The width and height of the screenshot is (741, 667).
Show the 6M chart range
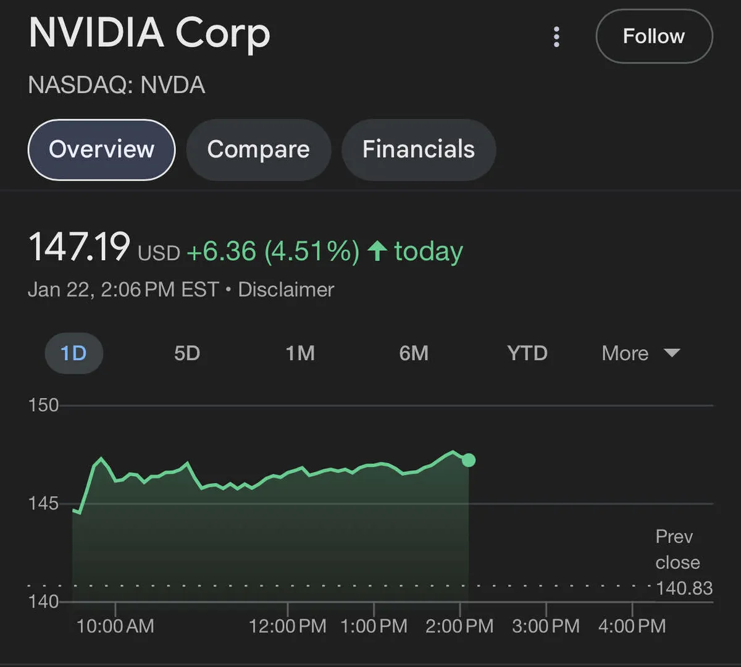point(413,353)
